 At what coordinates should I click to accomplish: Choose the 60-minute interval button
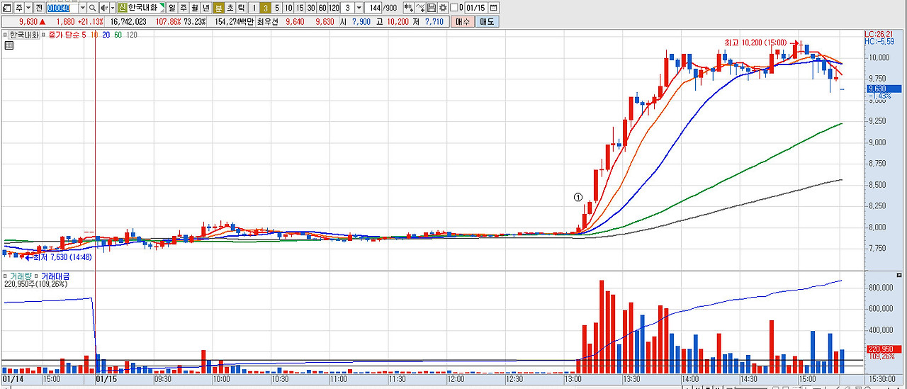(322, 8)
